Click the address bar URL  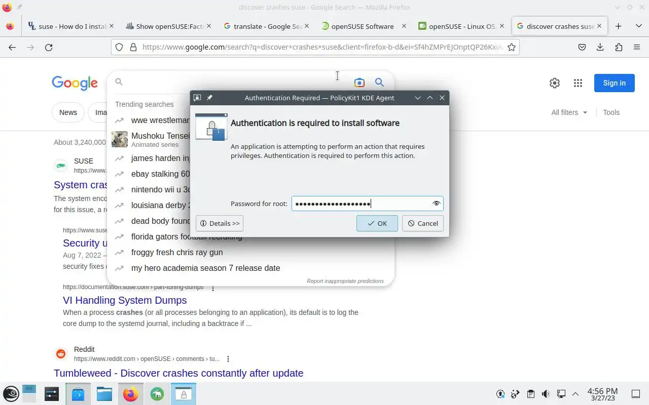click(321, 47)
